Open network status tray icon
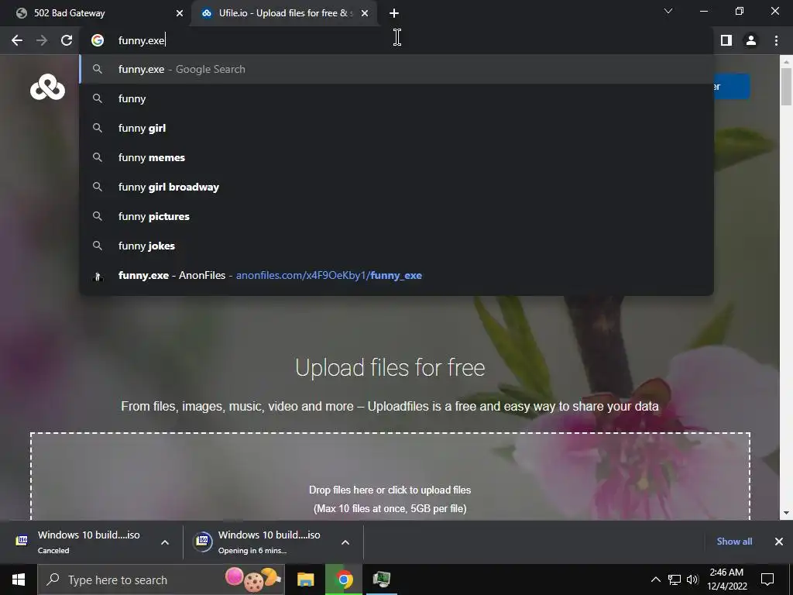 tap(675, 580)
